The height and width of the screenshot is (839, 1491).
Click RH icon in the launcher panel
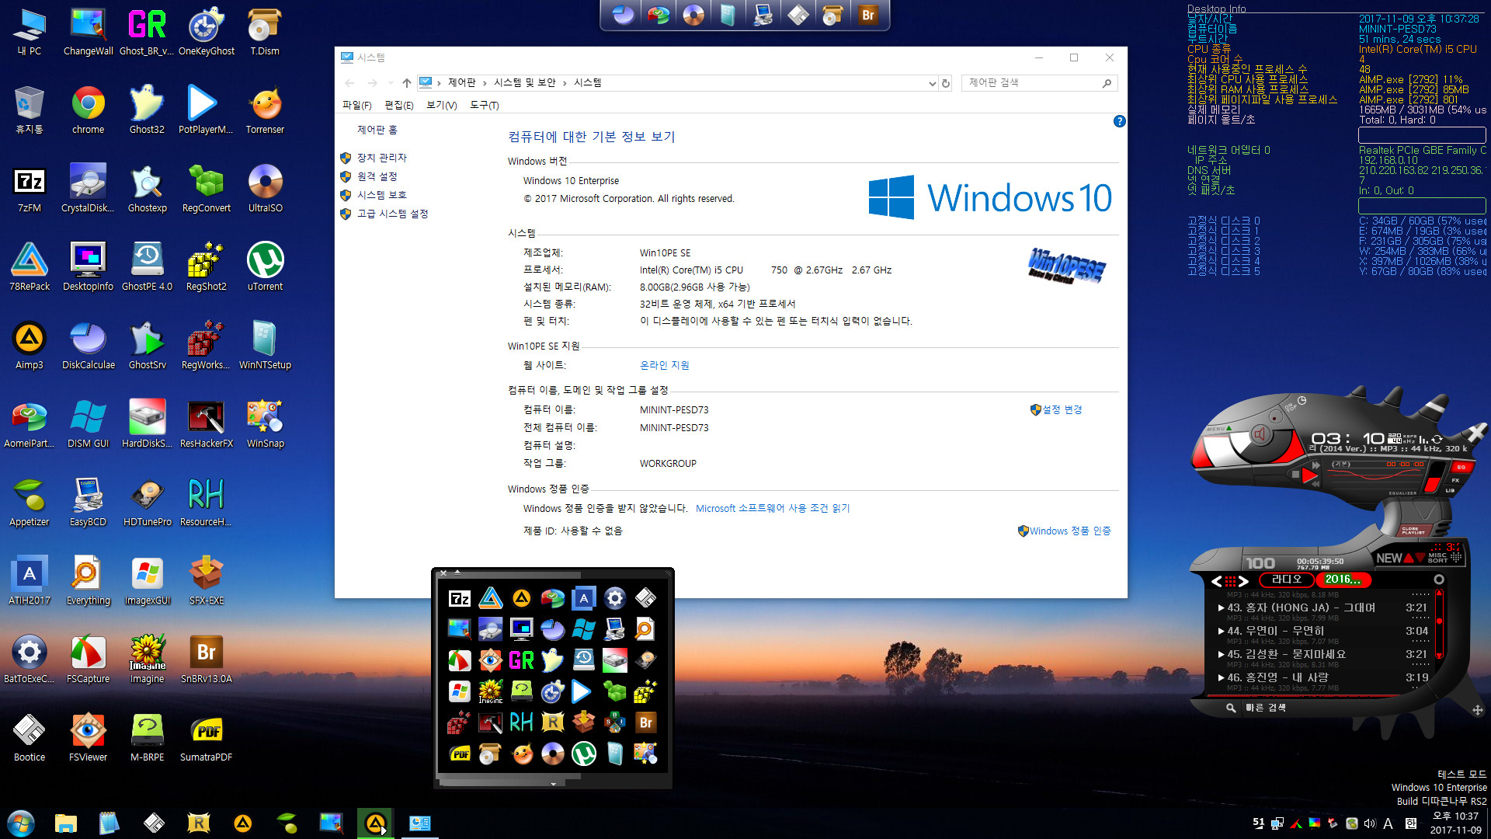pyautogui.click(x=521, y=722)
